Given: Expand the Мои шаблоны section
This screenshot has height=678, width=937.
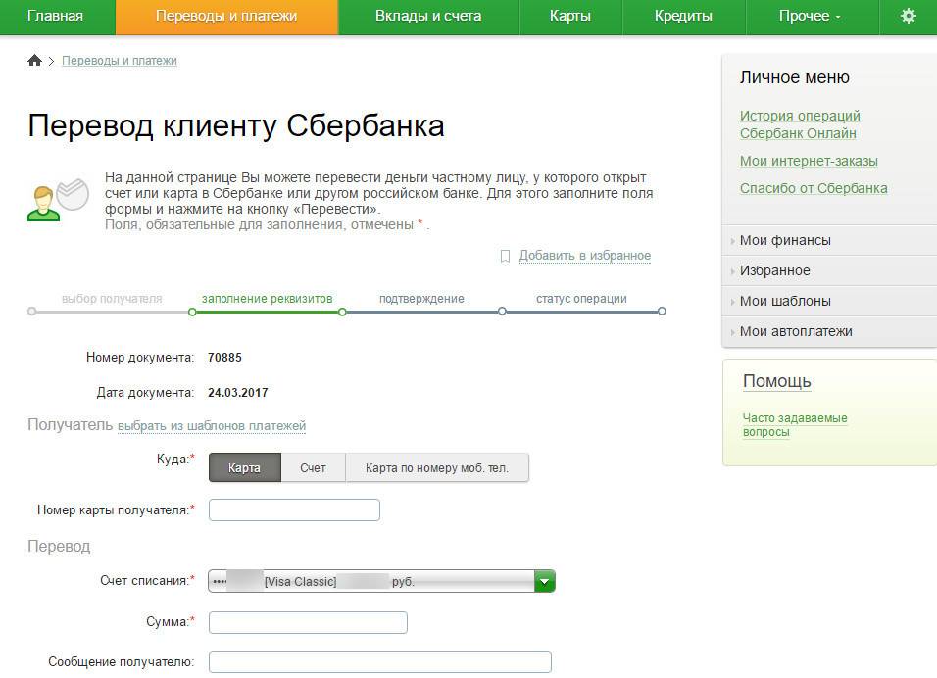Looking at the screenshot, I should (829, 301).
